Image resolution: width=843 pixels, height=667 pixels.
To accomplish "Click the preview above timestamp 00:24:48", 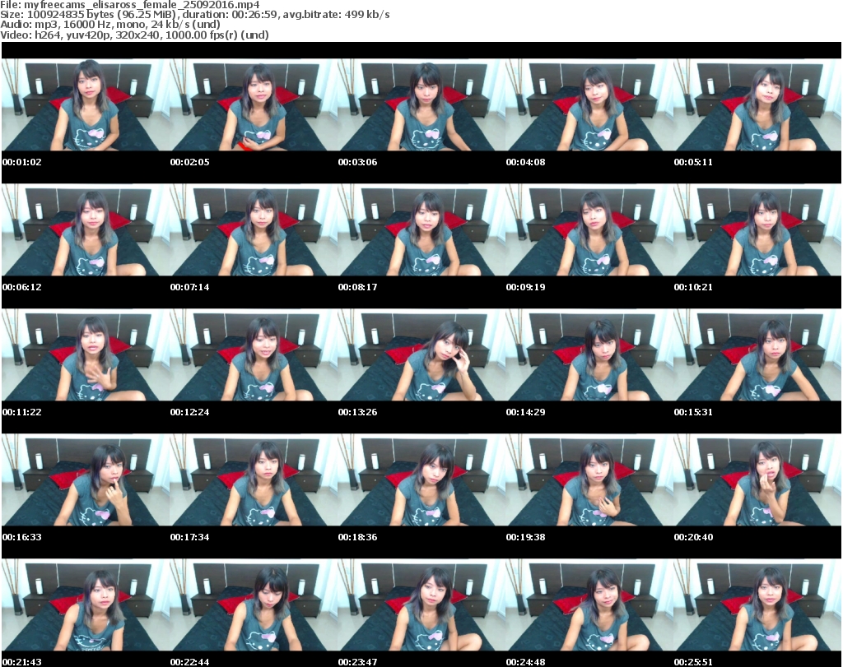I will point(589,605).
